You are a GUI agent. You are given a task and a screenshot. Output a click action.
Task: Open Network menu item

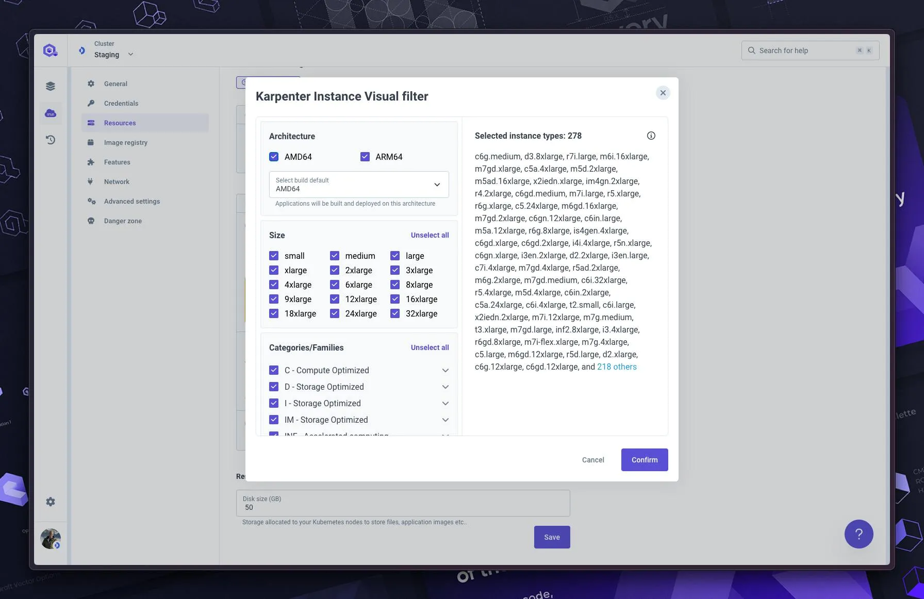click(x=145, y=181)
